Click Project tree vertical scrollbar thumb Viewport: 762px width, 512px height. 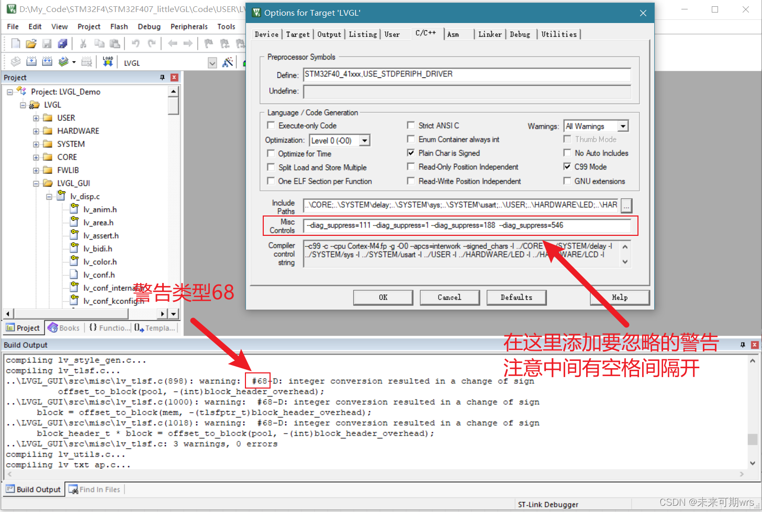[173, 106]
